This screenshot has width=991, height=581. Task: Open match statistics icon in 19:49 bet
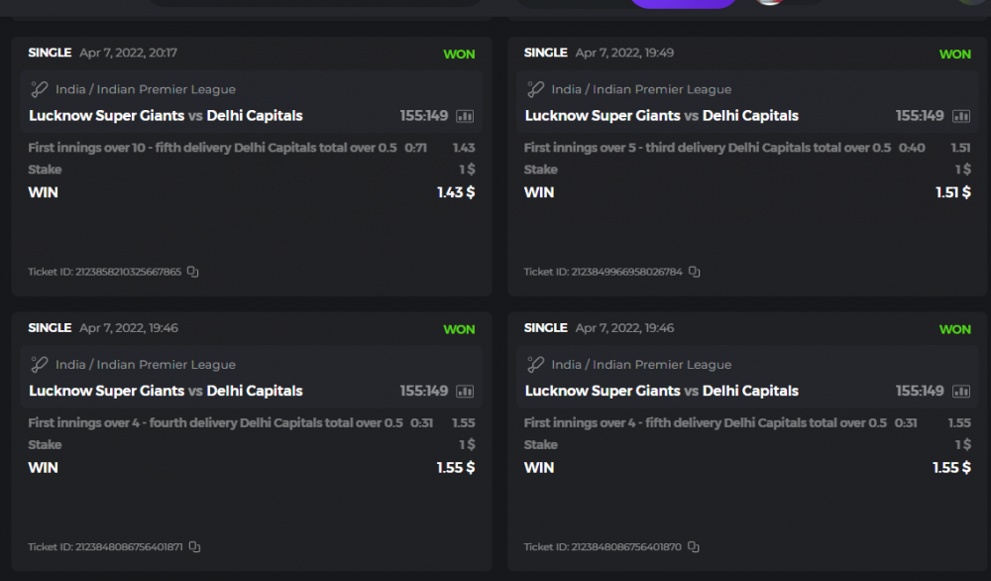coord(960,116)
